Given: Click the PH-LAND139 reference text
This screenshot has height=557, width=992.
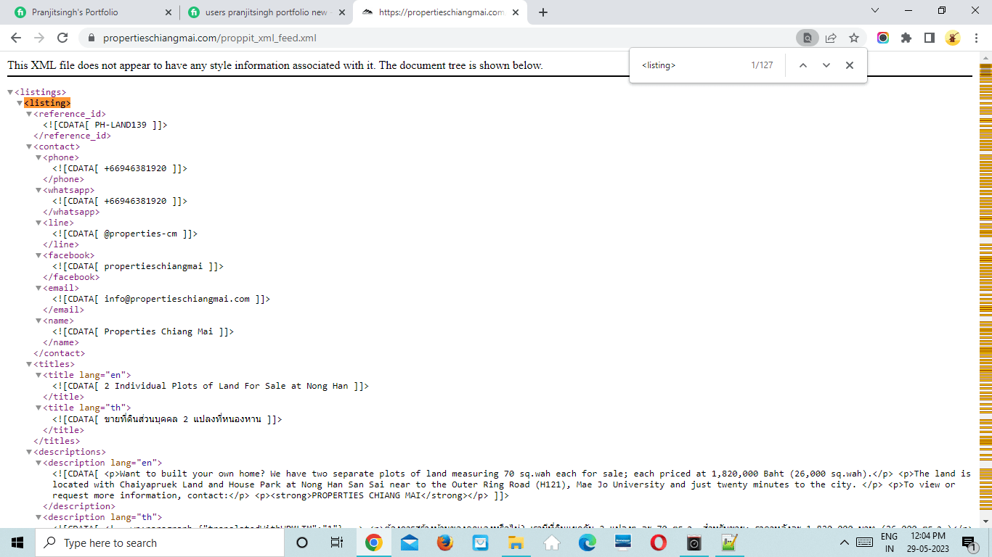Looking at the screenshot, I should pos(121,125).
